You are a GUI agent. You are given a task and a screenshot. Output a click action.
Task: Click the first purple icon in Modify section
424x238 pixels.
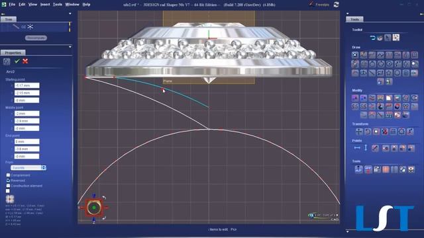coord(355,98)
